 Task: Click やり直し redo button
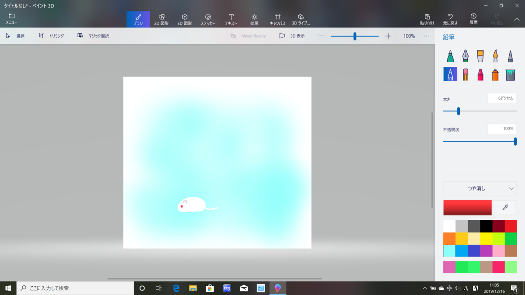(497, 19)
